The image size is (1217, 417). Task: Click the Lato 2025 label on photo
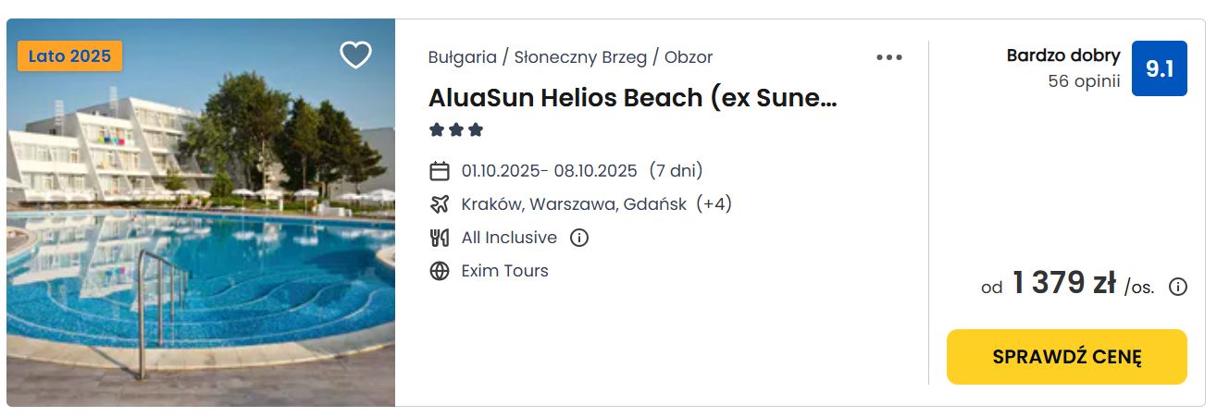[69, 55]
